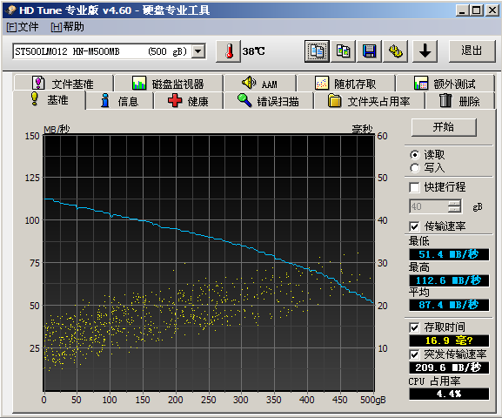This screenshot has width=502, height=418.
Task: Click the maximum value 112.6 MB/秒
Action: 449,280
